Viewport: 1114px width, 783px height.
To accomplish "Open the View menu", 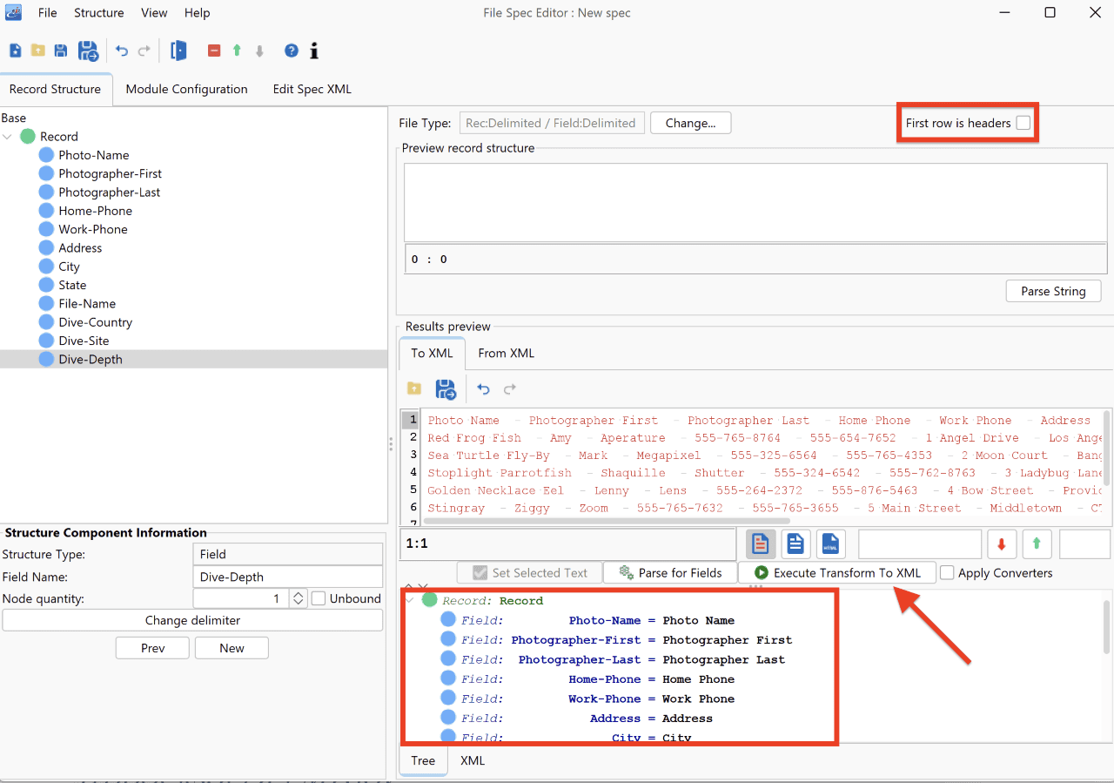I will tap(154, 13).
